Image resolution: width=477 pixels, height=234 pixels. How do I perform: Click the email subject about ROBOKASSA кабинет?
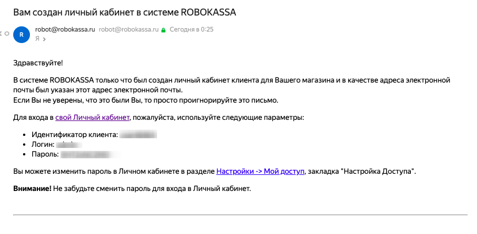pos(121,11)
